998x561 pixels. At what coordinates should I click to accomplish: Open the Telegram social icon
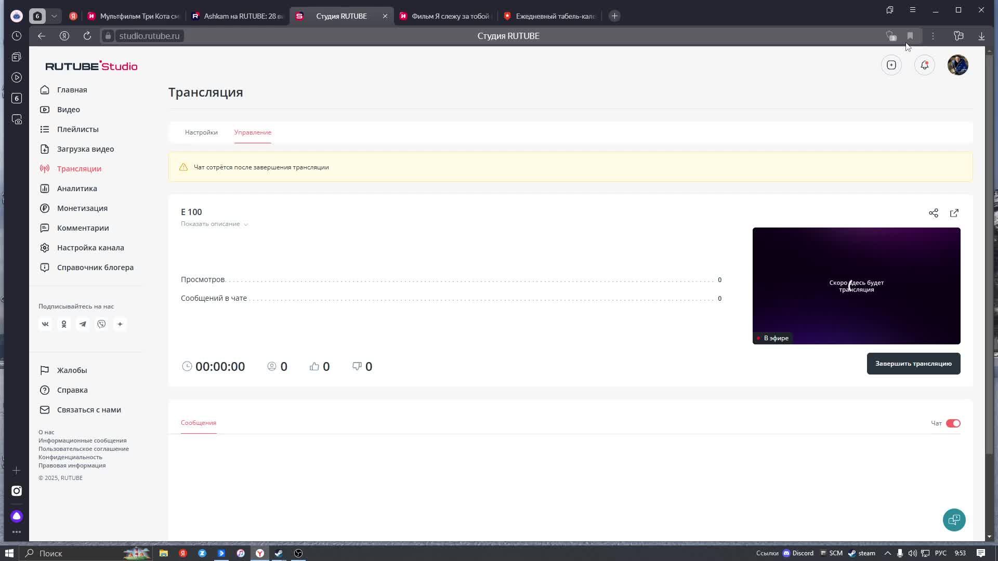coord(83,324)
